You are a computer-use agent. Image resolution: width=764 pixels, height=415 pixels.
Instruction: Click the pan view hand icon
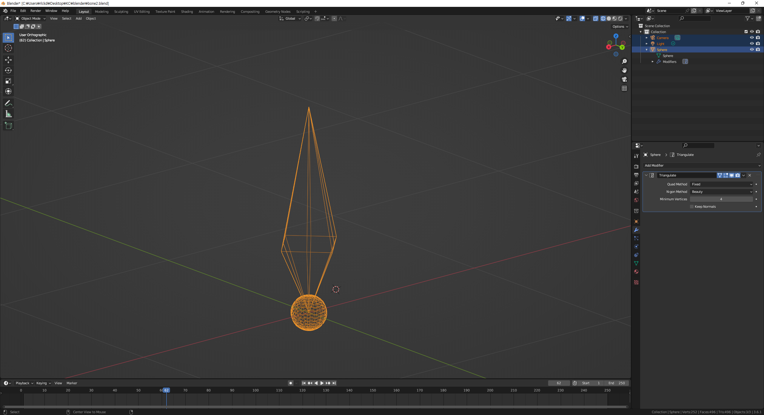pyautogui.click(x=624, y=70)
